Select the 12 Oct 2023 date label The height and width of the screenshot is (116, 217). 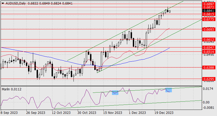(x=61, y=113)
